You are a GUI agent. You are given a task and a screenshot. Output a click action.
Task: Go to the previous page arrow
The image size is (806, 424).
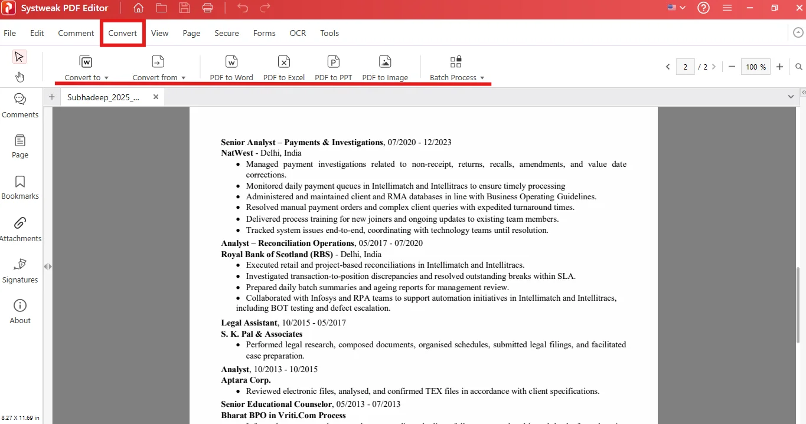click(x=668, y=67)
